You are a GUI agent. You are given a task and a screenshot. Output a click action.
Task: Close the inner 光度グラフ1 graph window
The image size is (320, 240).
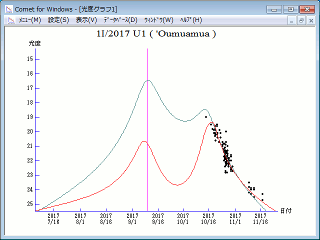click(x=310, y=20)
